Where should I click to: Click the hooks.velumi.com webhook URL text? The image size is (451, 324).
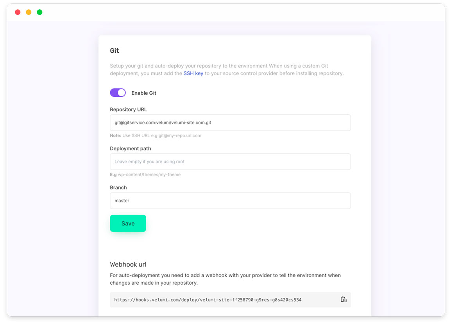208,299
